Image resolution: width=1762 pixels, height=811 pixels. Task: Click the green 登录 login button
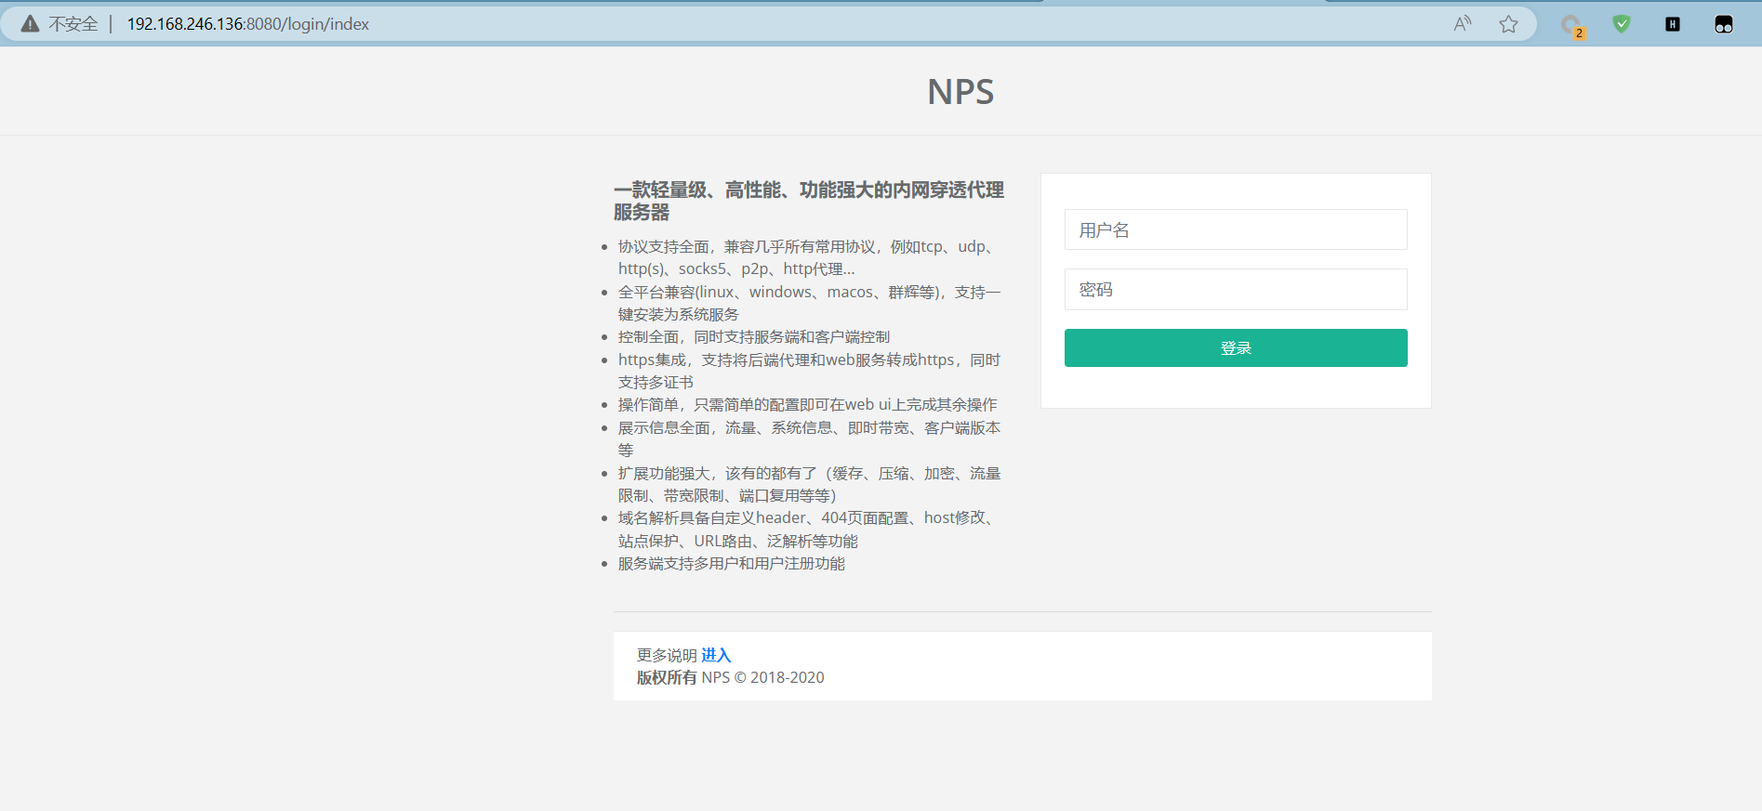point(1236,347)
